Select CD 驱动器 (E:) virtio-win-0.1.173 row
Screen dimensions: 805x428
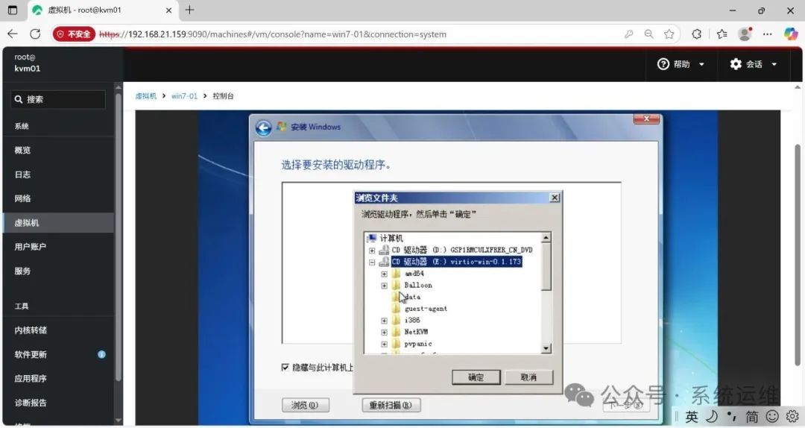click(x=456, y=262)
